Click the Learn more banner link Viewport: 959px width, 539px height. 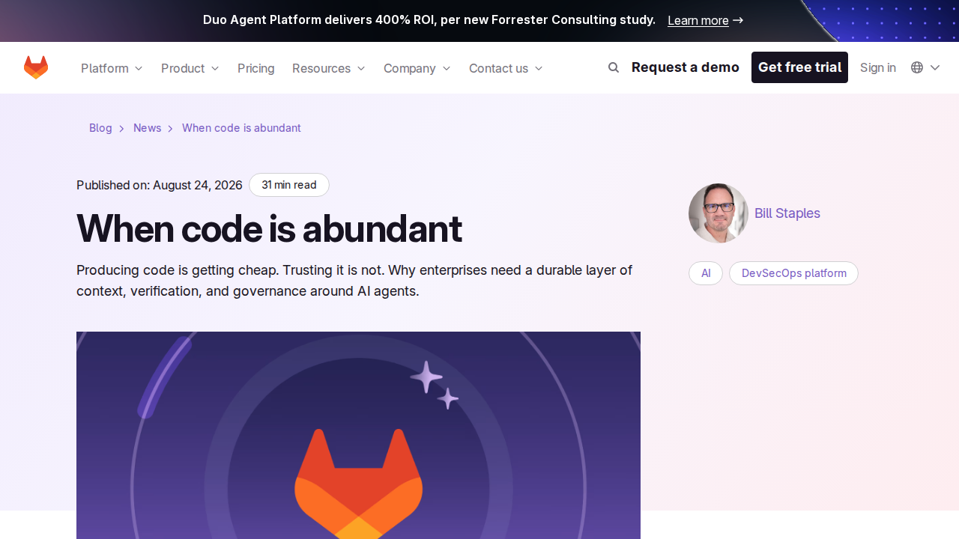tap(698, 20)
